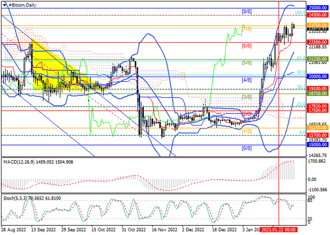Select the 2 Dec 2022 date label
The width and height of the screenshot is (330, 235).
click(x=193, y=230)
